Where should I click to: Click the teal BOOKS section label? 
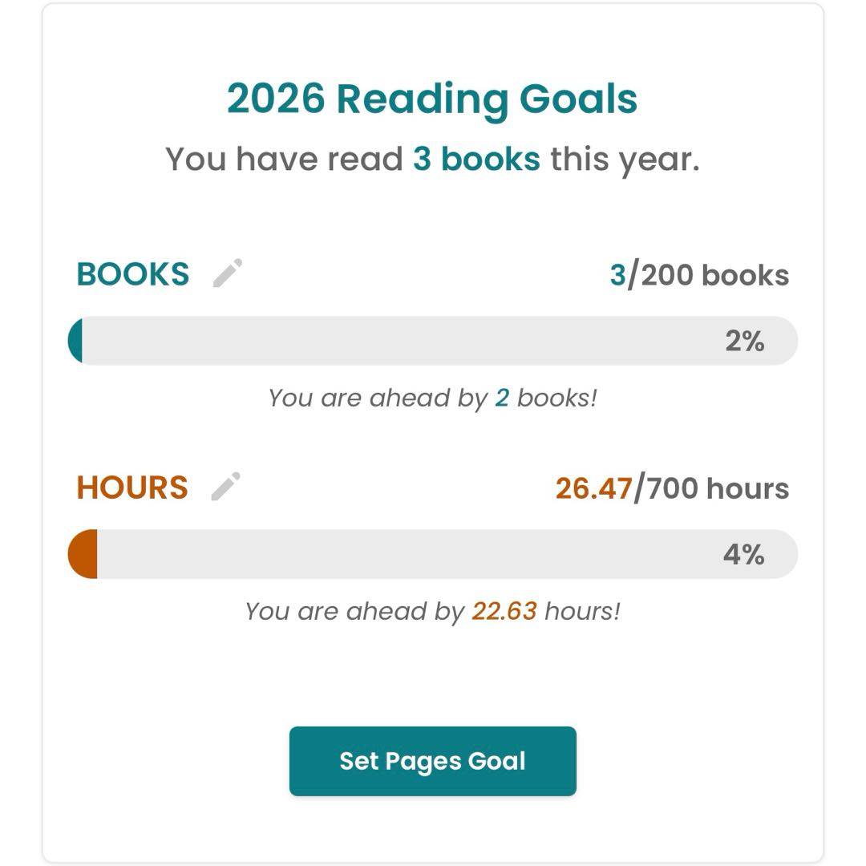click(x=133, y=274)
